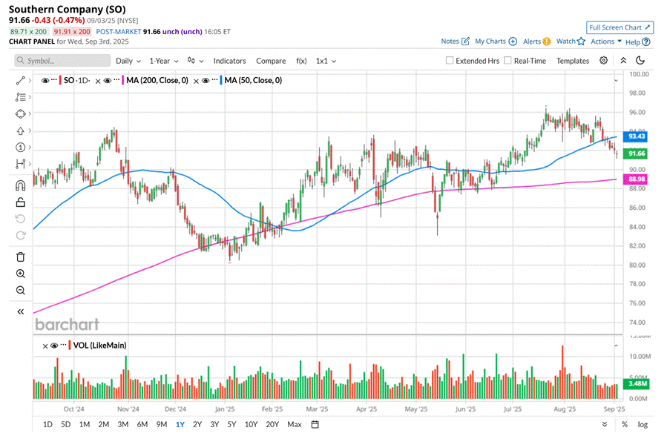Open the Help link
This screenshot has height=436, width=670.
pos(637,42)
